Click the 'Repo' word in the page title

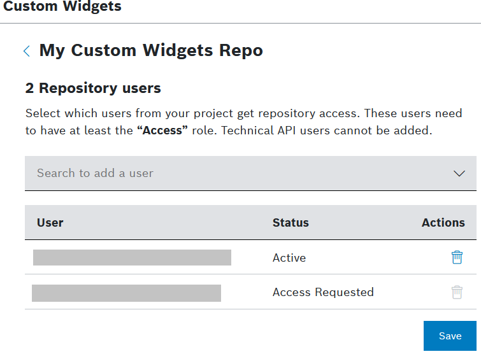241,50
